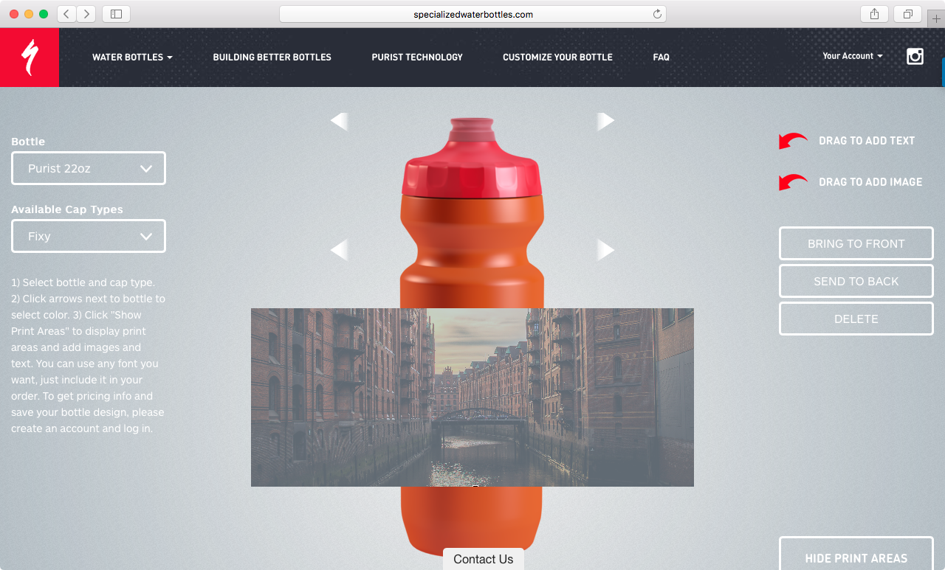Click right arrow beside bottle cap
Screen dimensions: 945x570
606,122
